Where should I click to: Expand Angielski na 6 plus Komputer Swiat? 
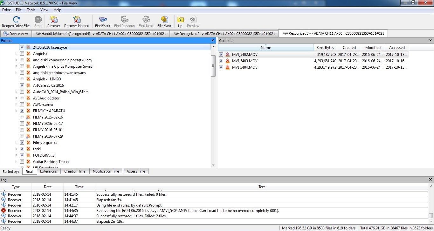pos(17,66)
